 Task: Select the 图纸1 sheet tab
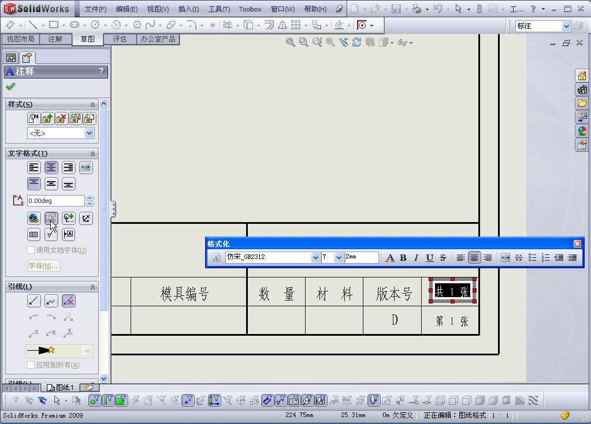pos(60,388)
